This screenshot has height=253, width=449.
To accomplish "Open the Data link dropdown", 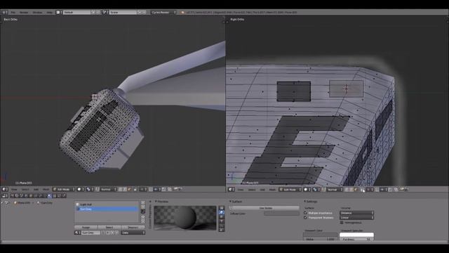I will click(133, 233).
